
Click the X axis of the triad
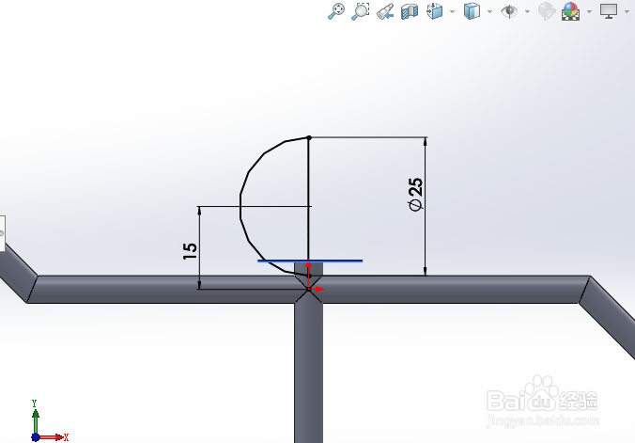(53, 437)
